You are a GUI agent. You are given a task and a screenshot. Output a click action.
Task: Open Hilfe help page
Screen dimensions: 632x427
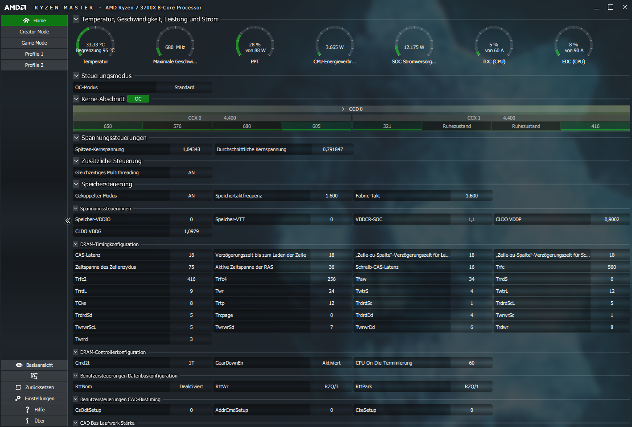pyautogui.click(x=34, y=410)
